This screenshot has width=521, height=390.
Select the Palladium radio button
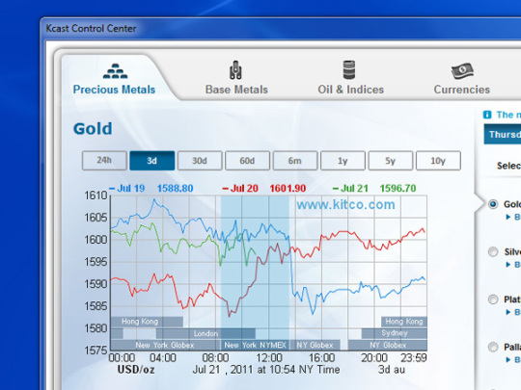click(493, 348)
